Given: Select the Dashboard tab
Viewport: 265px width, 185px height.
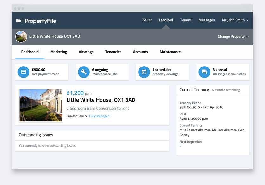Looking at the screenshot, I should tap(30, 52).
